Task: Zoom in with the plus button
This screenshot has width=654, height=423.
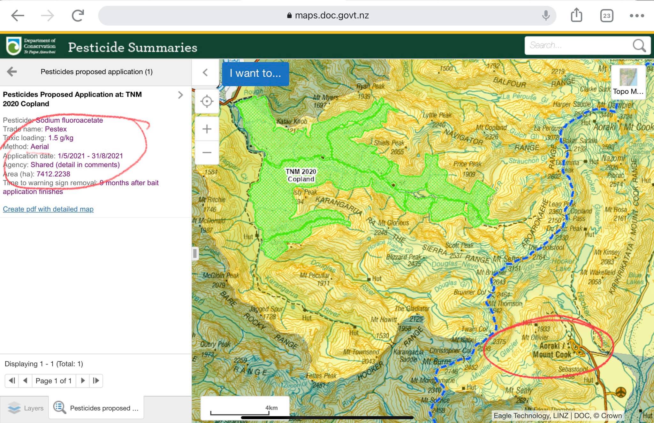Action: click(x=207, y=129)
